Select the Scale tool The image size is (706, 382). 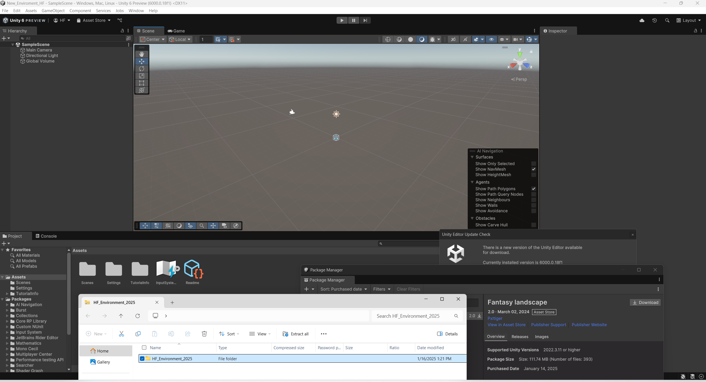pos(142,76)
